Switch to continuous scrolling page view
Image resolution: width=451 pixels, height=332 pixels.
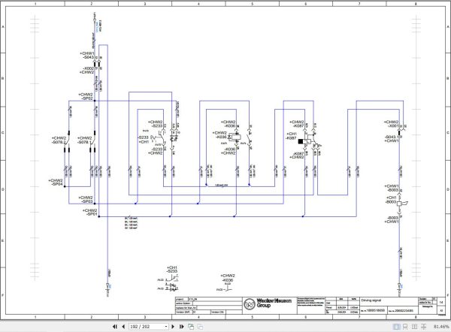tap(405, 327)
